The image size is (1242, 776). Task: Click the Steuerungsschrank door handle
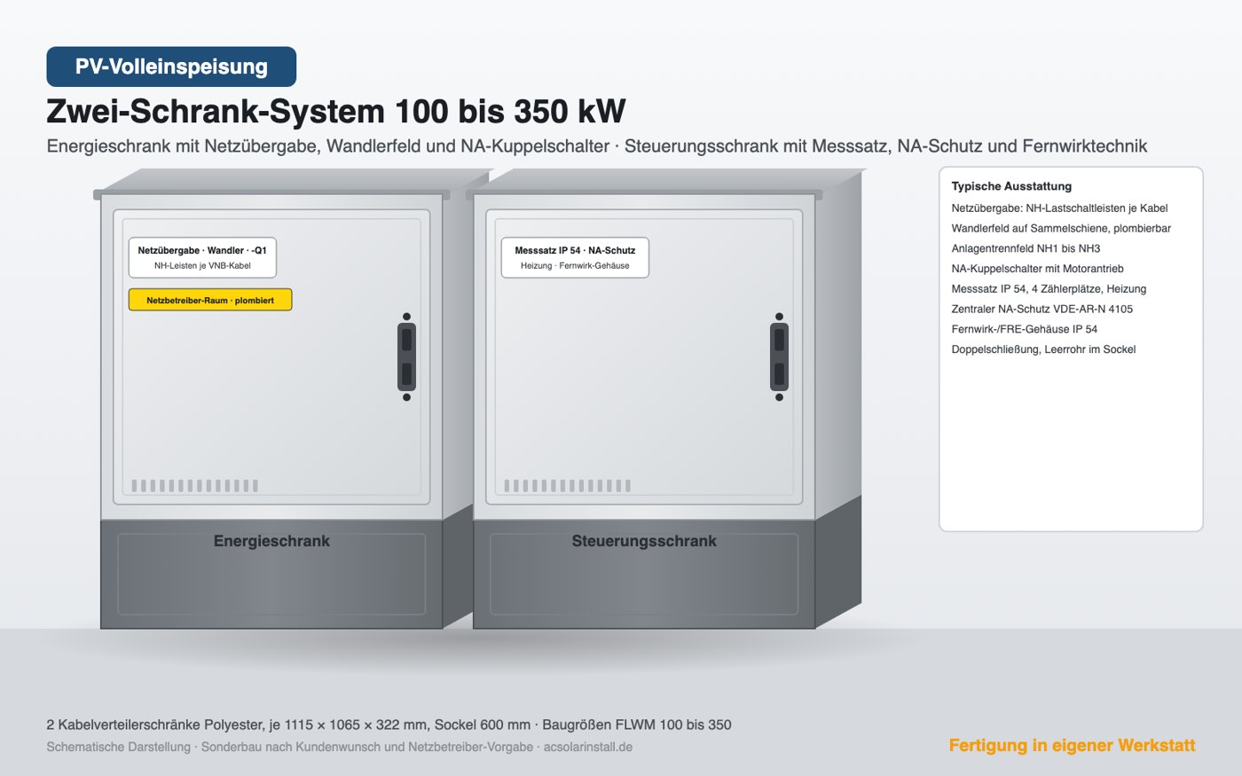[779, 357]
